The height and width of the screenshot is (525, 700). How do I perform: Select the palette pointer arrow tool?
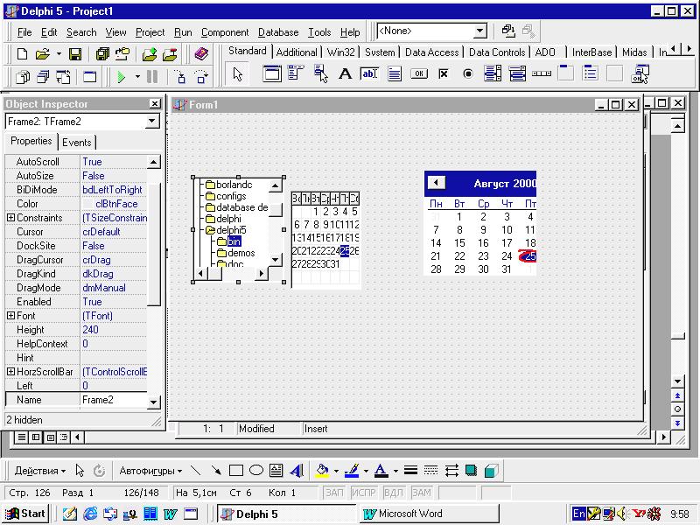coord(238,73)
